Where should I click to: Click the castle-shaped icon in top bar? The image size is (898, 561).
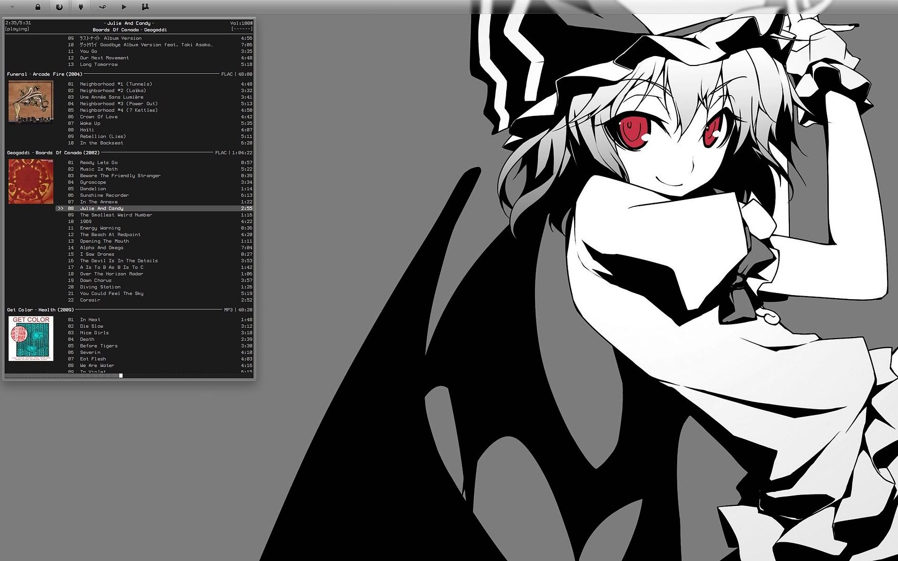(146, 7)
